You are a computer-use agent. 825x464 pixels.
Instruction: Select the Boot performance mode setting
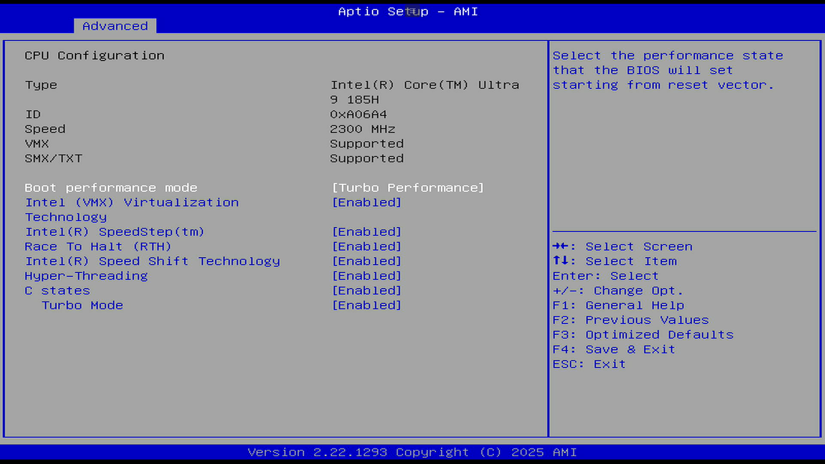[x=111, y=188]
